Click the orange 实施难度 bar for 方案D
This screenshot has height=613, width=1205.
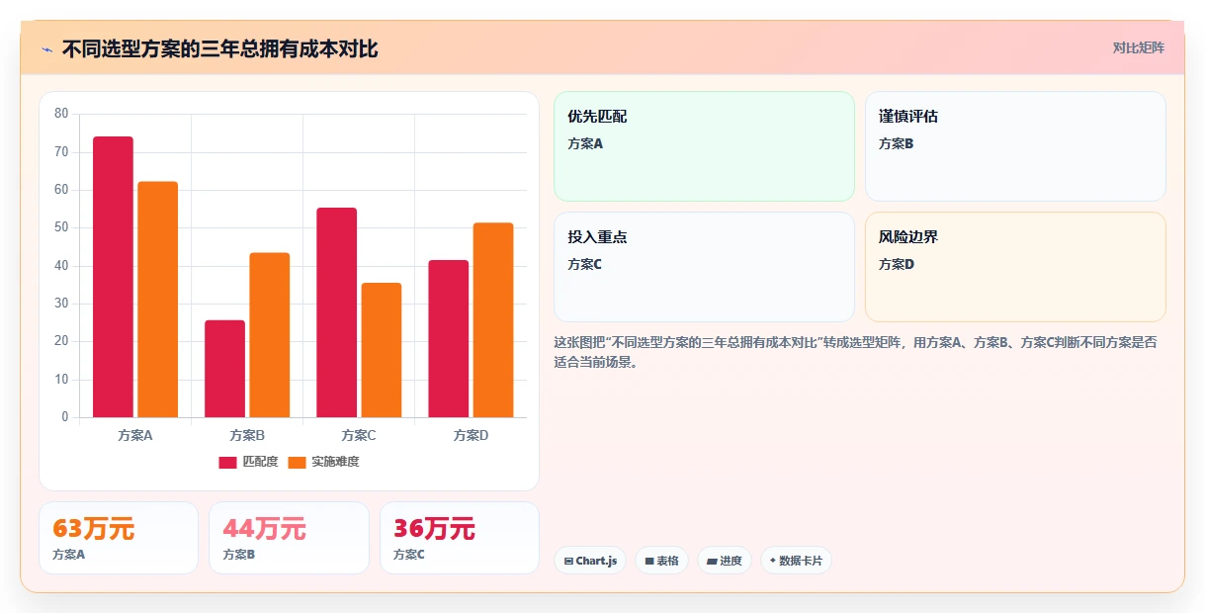493,320
